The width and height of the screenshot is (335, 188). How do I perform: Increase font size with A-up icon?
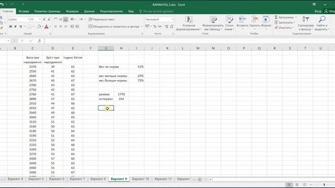pyautogui.click(x=44, y=19)
